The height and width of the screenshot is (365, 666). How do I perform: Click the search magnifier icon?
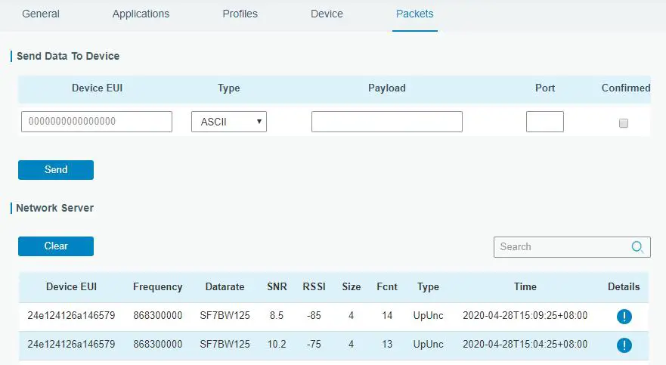pyautogui.click(x=637, y=246)
